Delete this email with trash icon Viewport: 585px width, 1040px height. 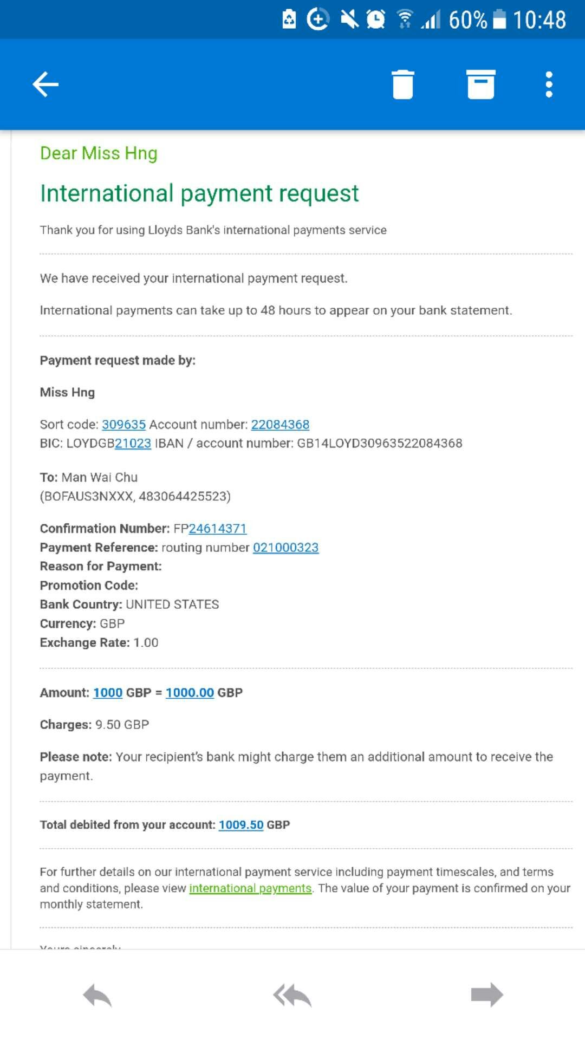pos(402,84)
